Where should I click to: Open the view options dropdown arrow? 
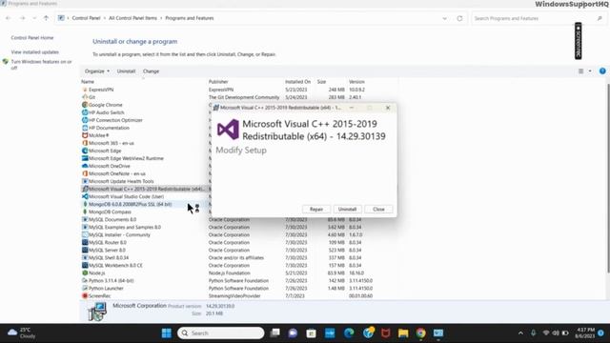coord(590,71)
